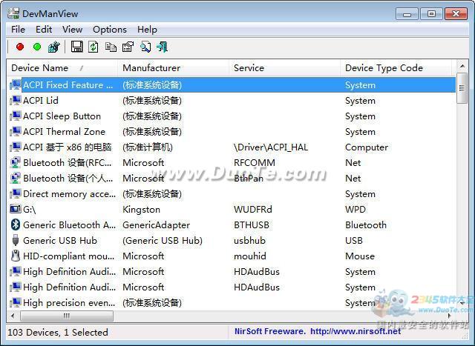Image resolution: width=475 pixels, height=346 pixels.
Task: Click the horizontal scrollbar left arrow
Action: click(x=13, y=316)
